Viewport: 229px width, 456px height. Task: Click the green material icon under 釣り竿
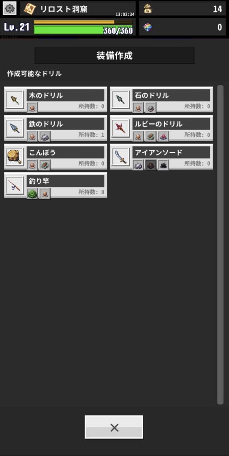tap(32, 193)
